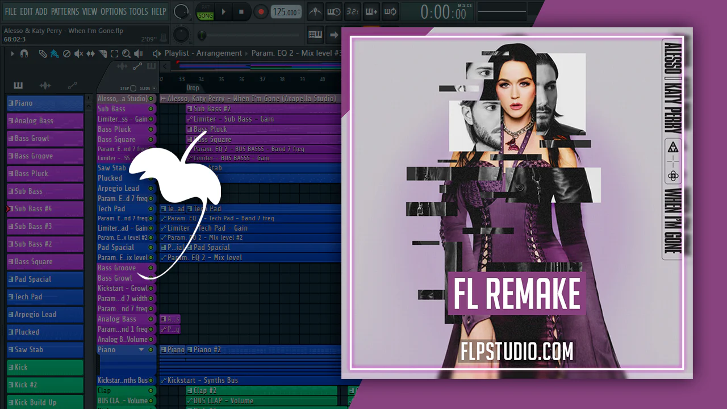727x409 pixels.
Task: Click the Playlist - Arrangement breadcrumb label
Action: coord(203,53)
